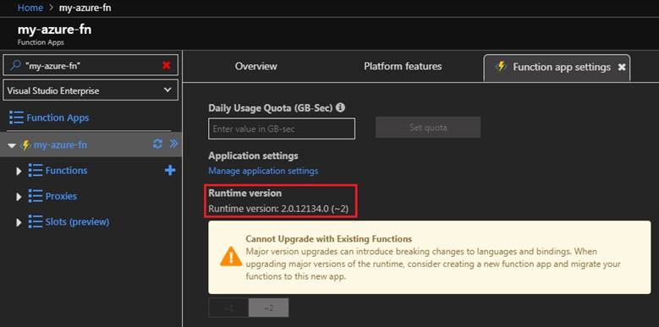Click the Runtime version: 2.0.12134.0 text
The image size is (659, 327).
pyautogui.click(x=278, y=209)
